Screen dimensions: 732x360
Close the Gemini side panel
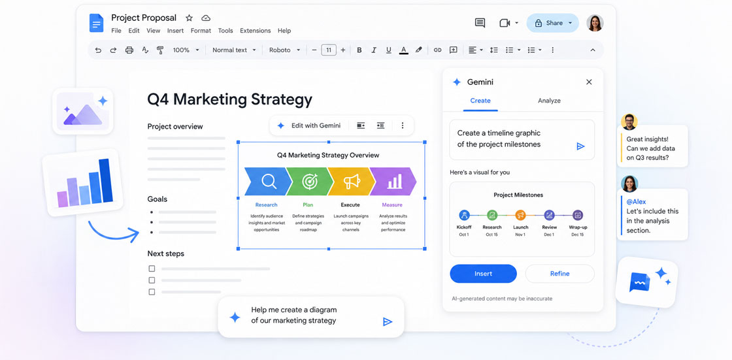pos(589,82)
